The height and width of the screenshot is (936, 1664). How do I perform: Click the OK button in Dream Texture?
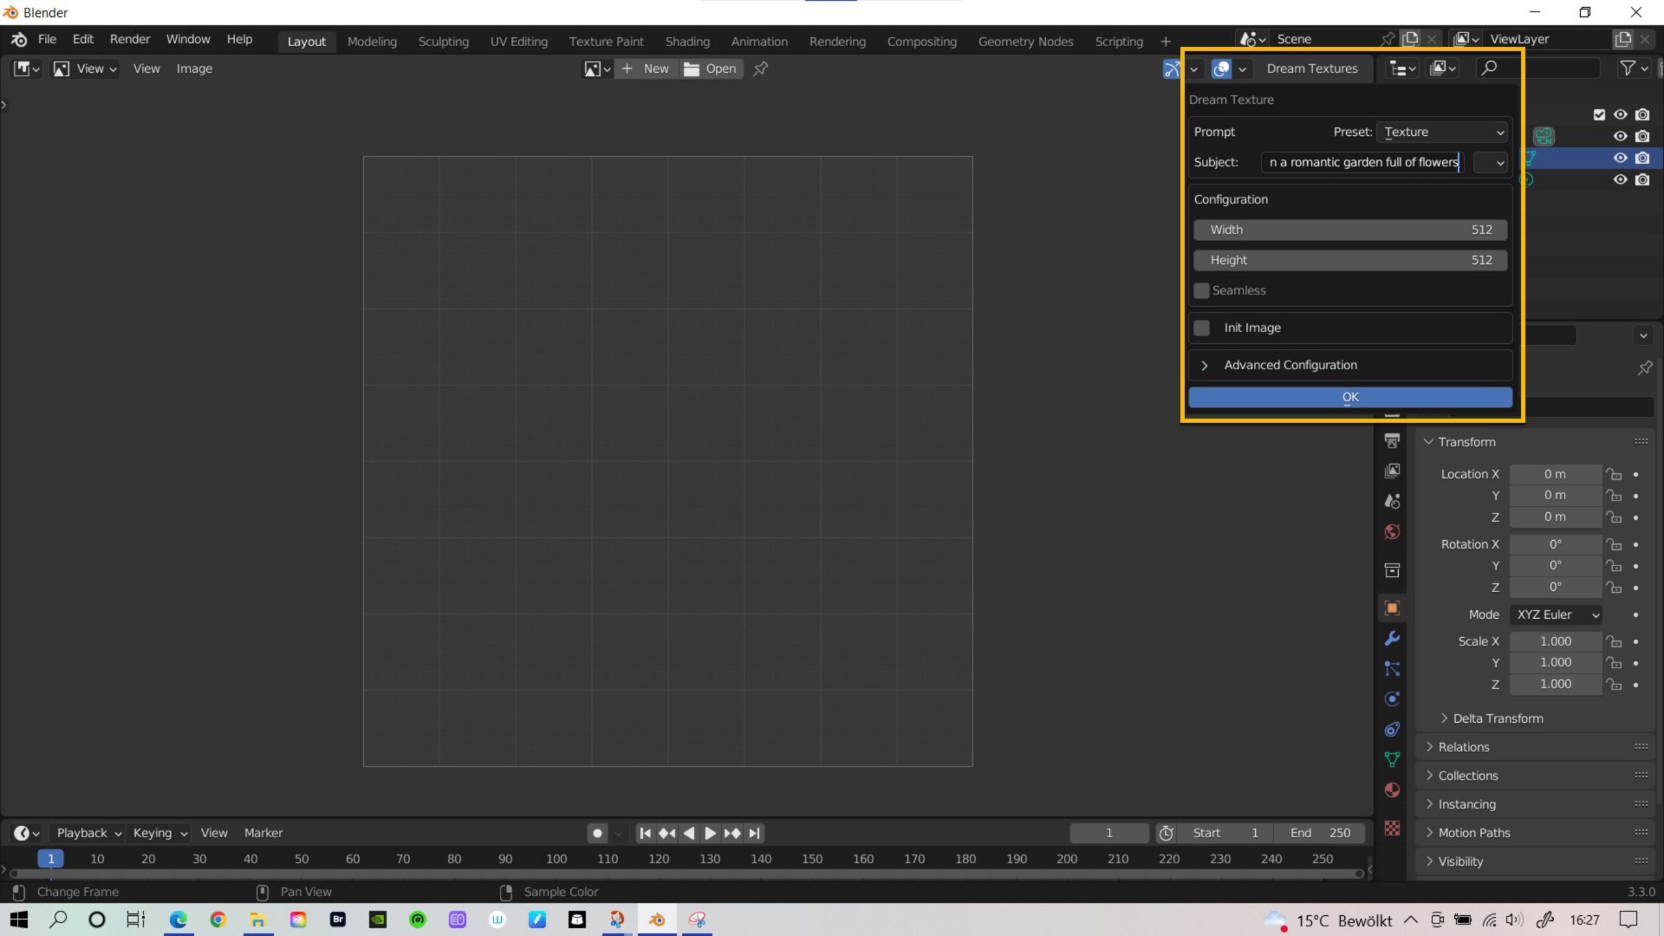coord(1350,397)
